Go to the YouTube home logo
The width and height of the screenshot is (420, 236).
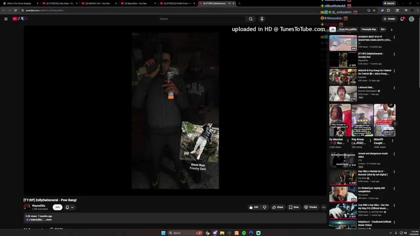pyautogui.click(x=20, y=19)
